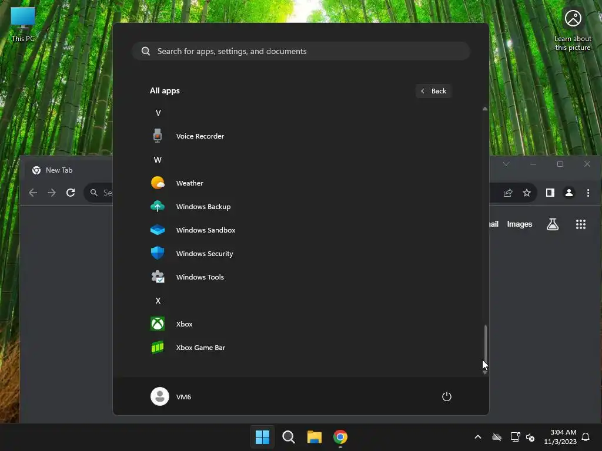Show hidden tray icons chevron
The height and width of the screenshot is (451, 602).
(478, 437)
